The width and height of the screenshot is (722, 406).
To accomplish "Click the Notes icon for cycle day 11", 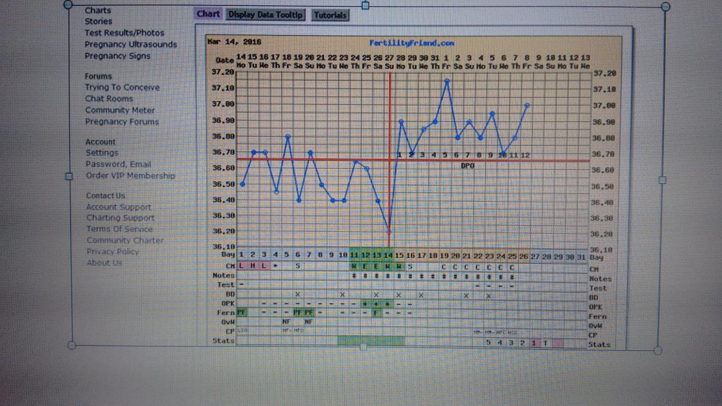I will (x=355, y=276).
